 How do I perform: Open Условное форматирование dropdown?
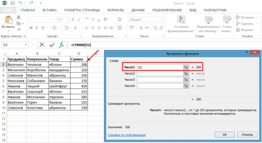tap(181, 24)
